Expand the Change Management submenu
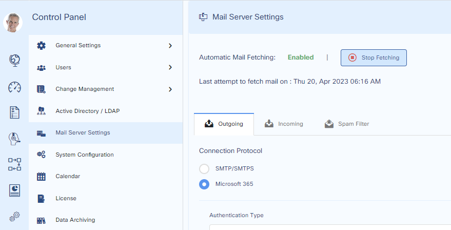 (x=170, y=89)
